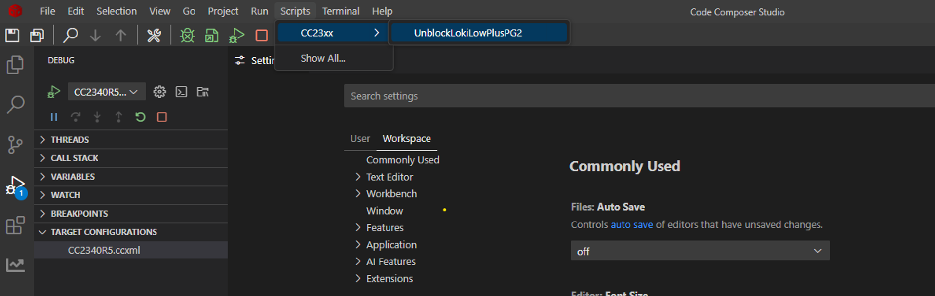Open the CC2340R5 debug configuration dropdown

tap(106, 92)
